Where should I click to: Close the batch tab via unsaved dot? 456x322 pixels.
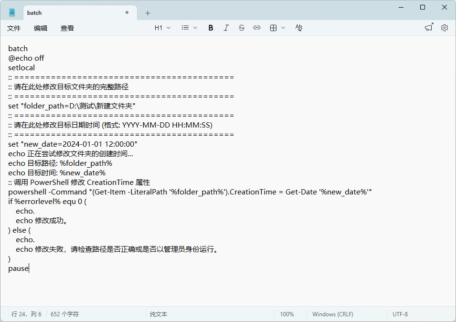(x=127, y=12)
